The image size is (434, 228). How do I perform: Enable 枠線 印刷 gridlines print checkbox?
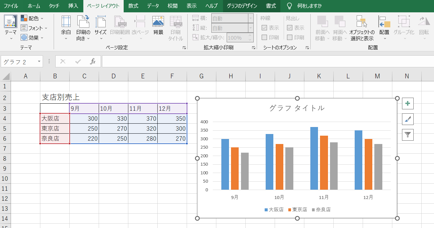[264, 37]
